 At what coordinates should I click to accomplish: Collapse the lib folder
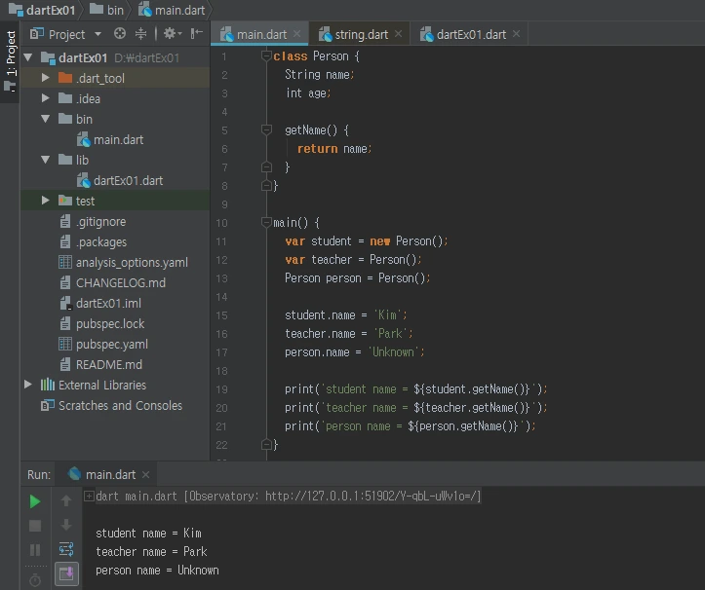[x=45, y=160]
